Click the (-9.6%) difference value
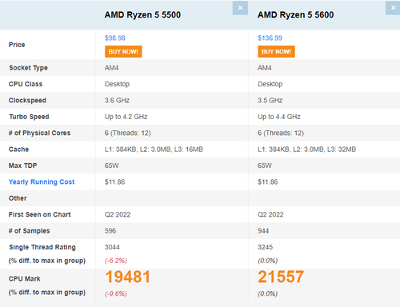 tap(116, 293)
